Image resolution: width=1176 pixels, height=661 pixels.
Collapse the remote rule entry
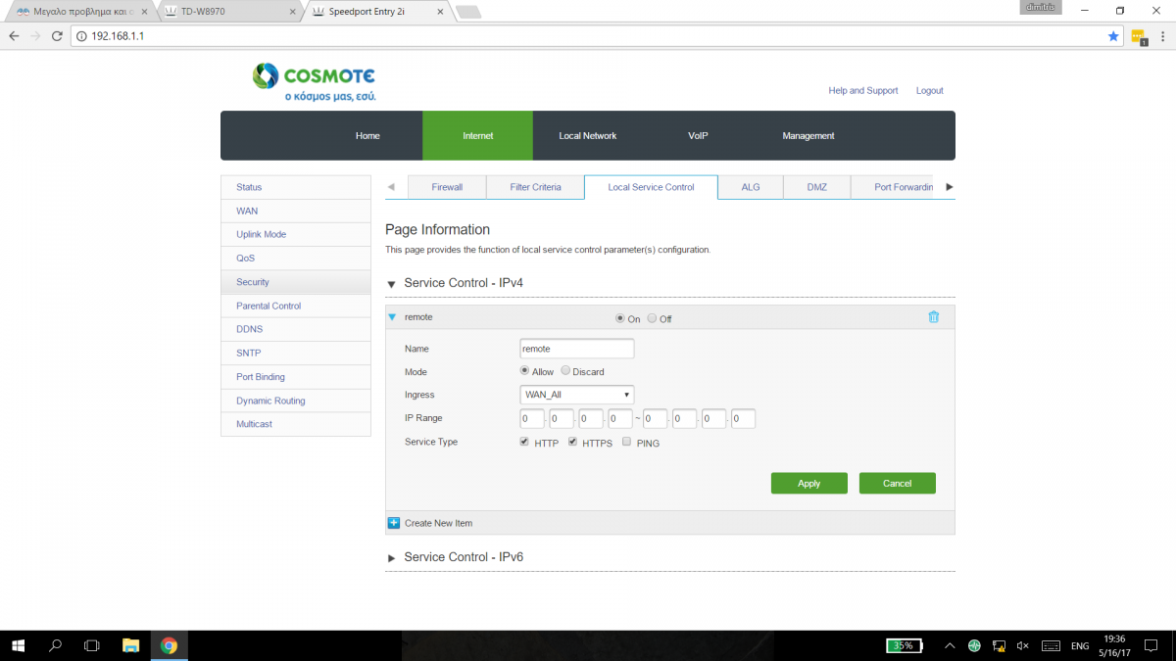click(392, 317)
